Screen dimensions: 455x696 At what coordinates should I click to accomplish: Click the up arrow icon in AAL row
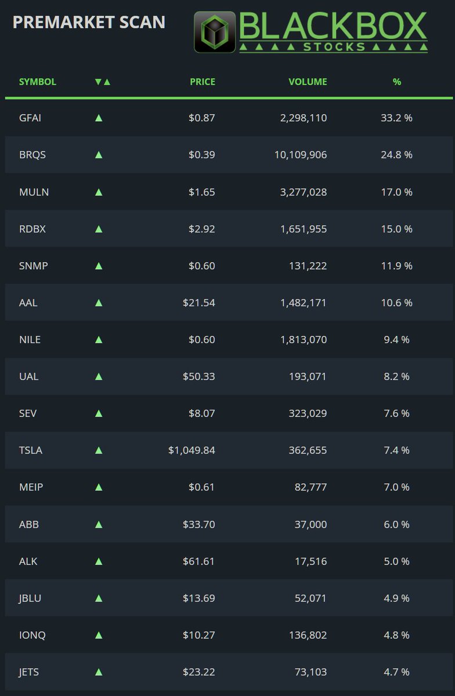[x=99, y=303]
